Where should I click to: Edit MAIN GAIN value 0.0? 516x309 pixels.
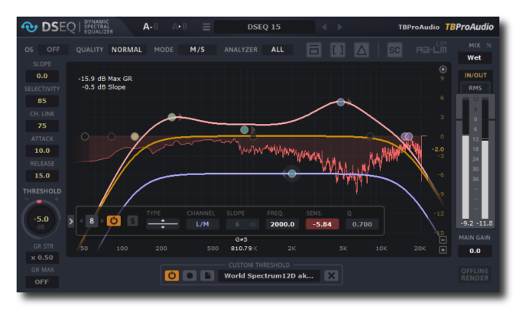(x=475, y=251)
